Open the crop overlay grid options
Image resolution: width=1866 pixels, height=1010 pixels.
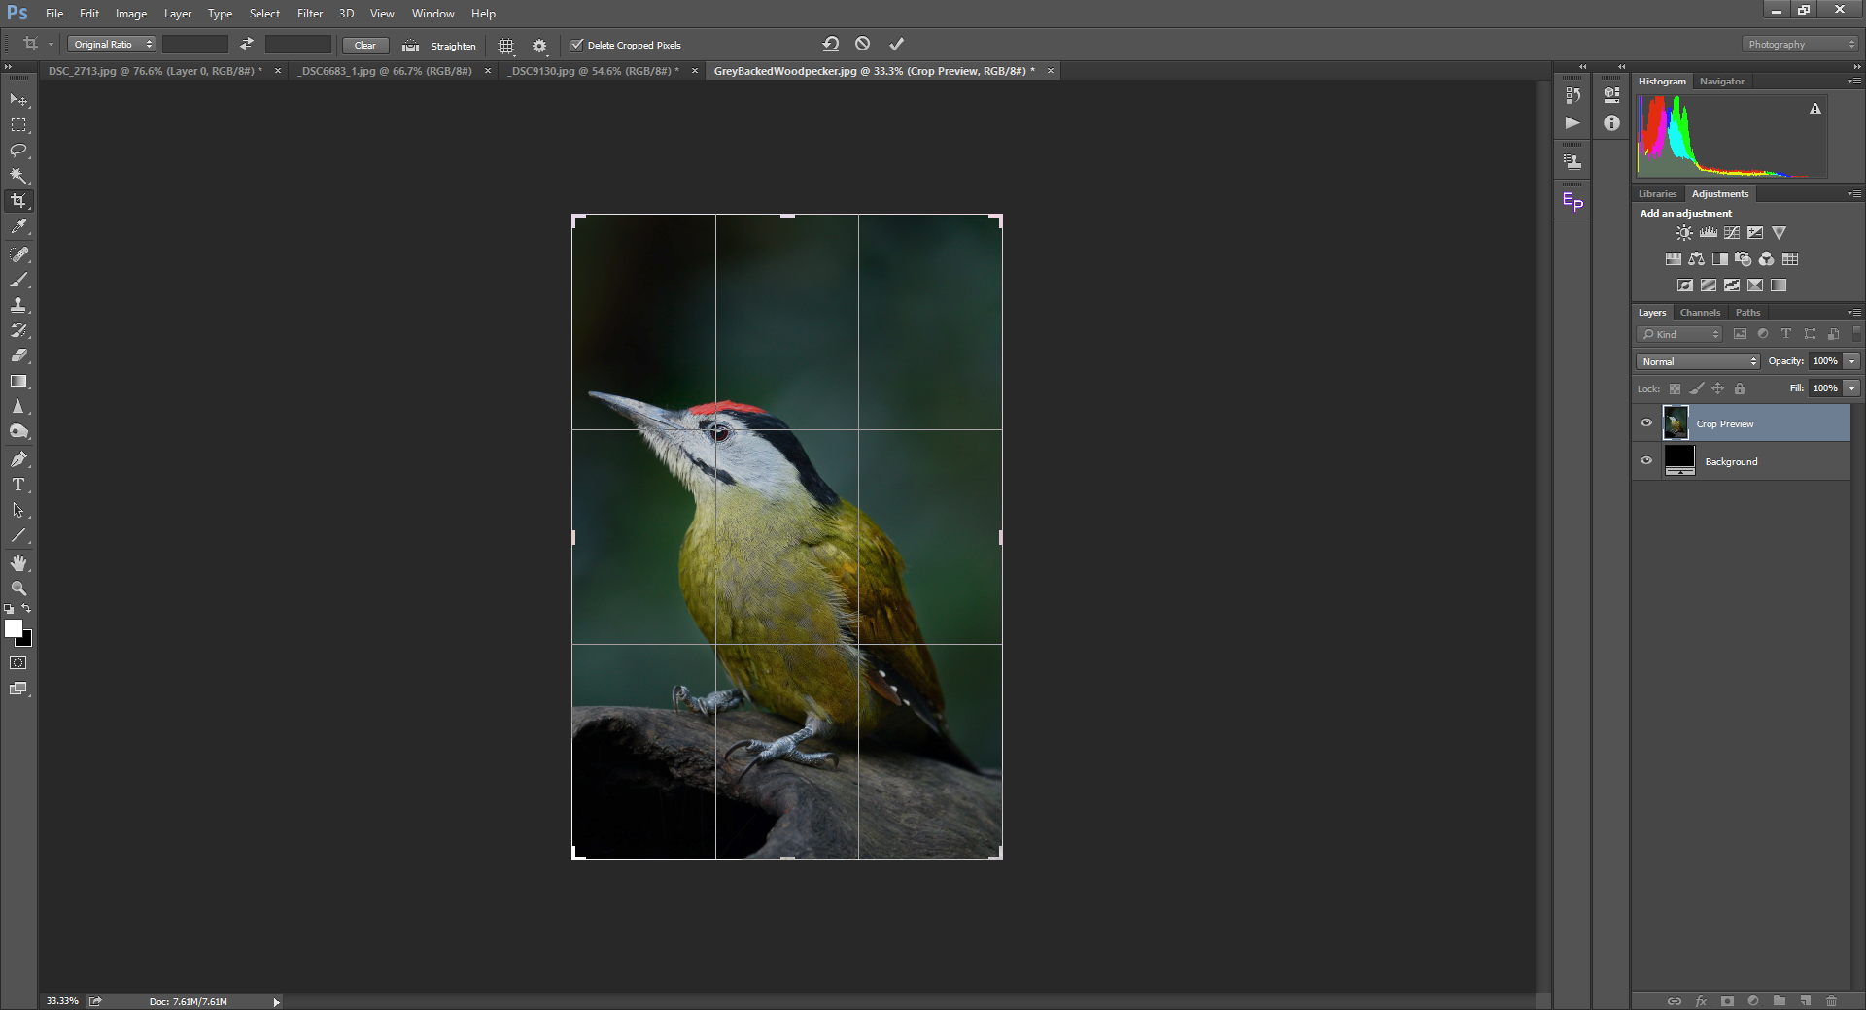coord(505,46)
